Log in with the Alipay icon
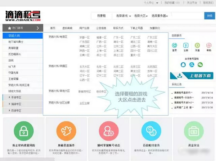Viewport: 216px width, 161px height. click(192, 65)
